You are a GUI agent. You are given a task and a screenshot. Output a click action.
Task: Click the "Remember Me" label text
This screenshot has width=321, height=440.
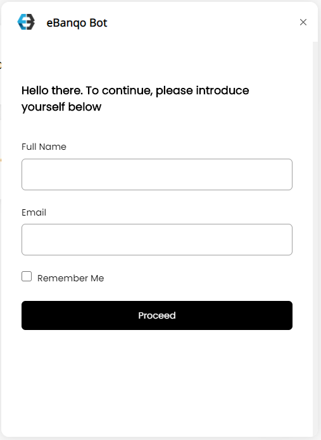pos(70,278)
